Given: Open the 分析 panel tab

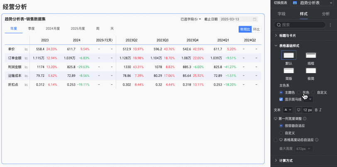Looking at the screenshot, I should tap(326, 14).
